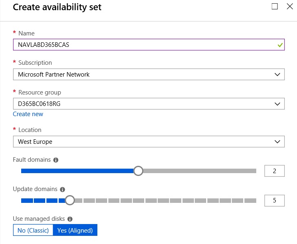Screen dimensions: 297x244
Task: Open the Resource group dropdown
Action: [x=149, y=104]
